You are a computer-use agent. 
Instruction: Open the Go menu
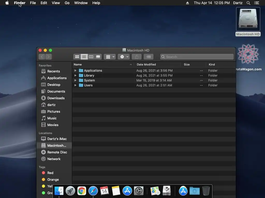point(67,3)
